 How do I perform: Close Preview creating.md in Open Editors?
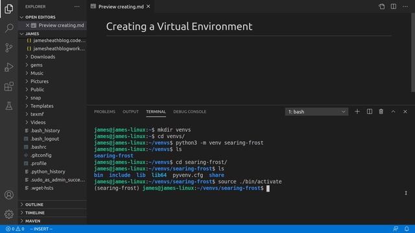click(27, 25)
